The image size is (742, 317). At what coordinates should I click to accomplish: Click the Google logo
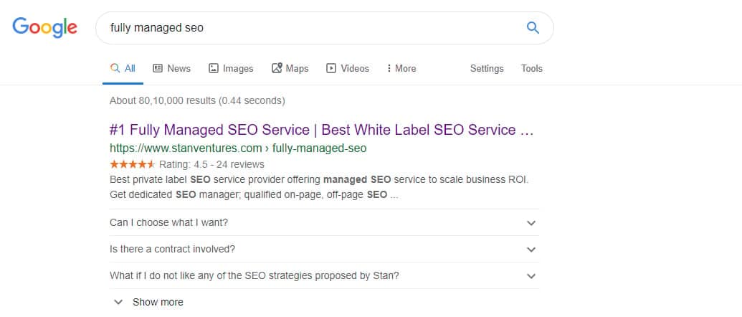point(44,28)
